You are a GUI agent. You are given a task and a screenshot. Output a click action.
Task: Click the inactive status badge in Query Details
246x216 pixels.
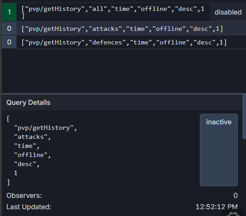click(x=219, y=150)
